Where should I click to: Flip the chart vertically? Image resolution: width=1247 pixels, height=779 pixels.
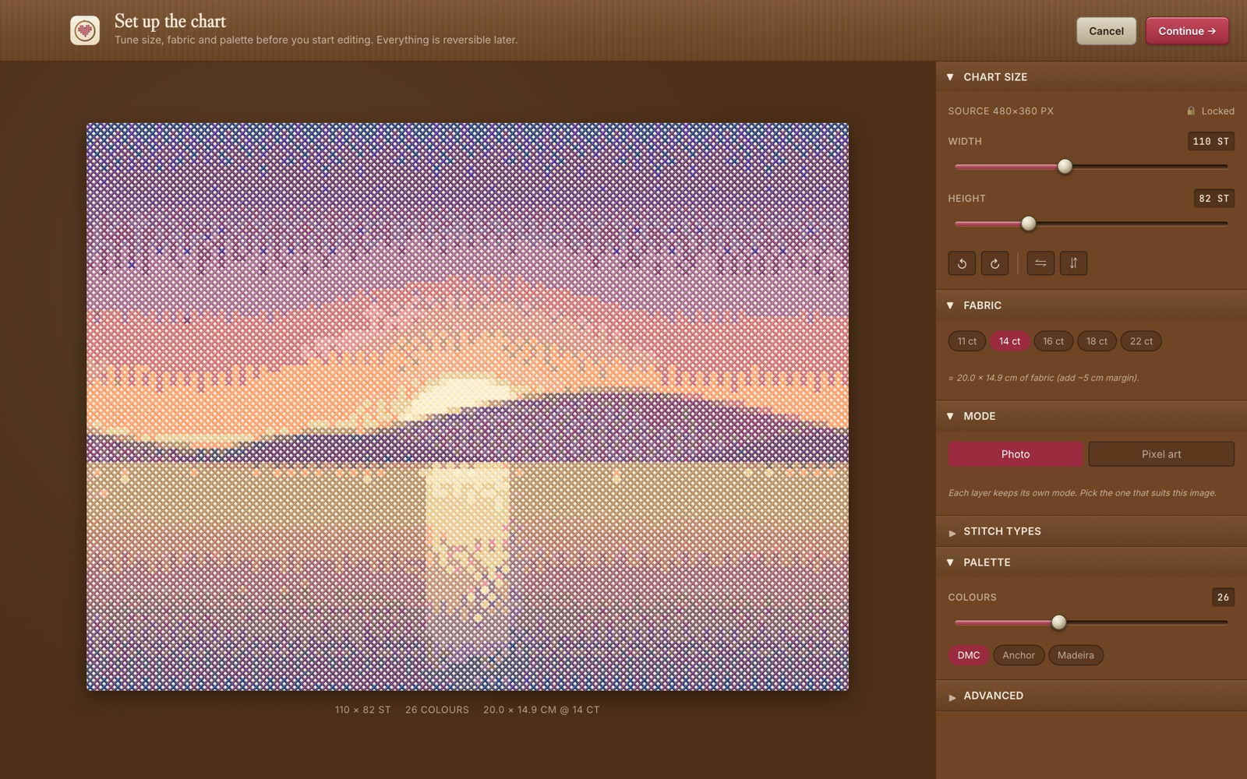(1073, 263)
